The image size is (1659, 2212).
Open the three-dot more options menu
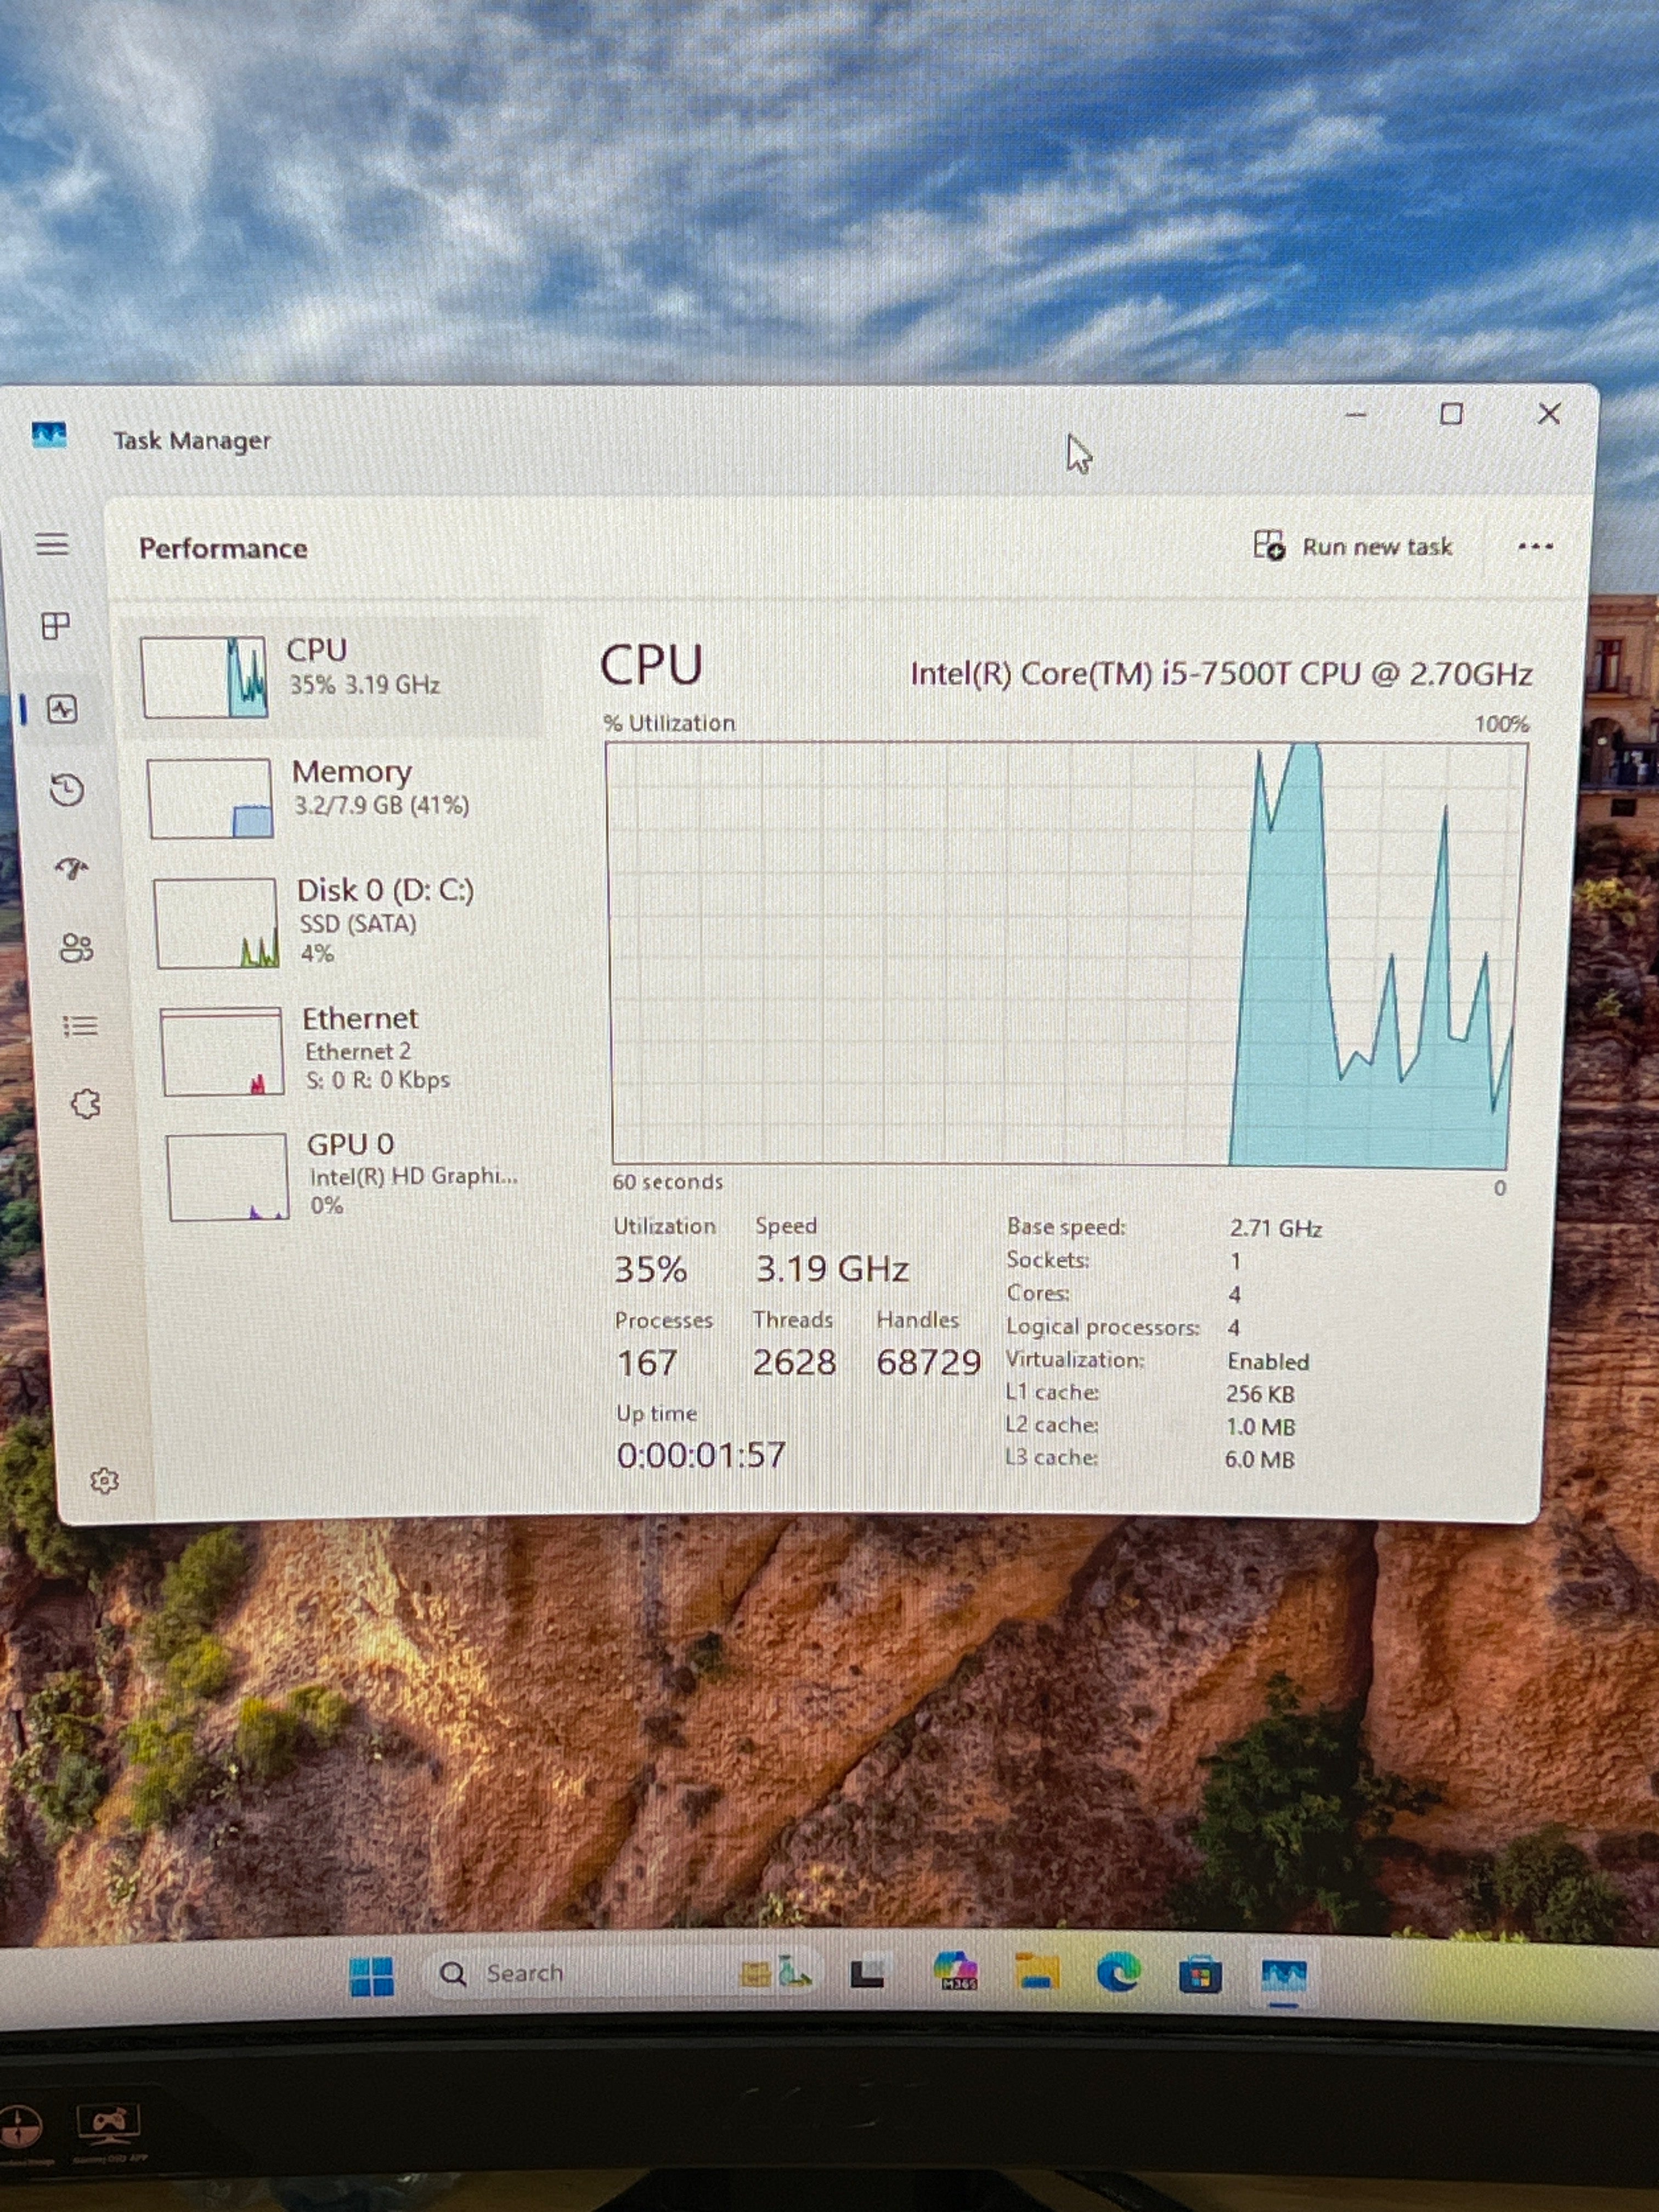[1535, 546]
